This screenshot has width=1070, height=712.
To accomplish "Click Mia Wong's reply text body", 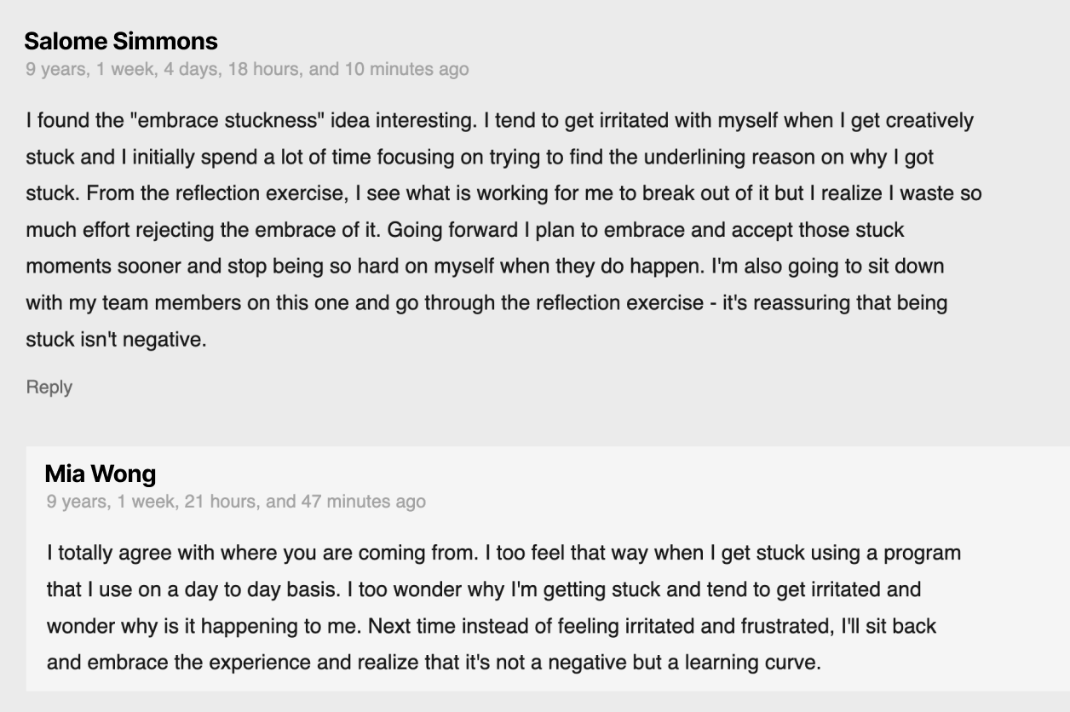I will pyautogui.click(x=503, y=606).
